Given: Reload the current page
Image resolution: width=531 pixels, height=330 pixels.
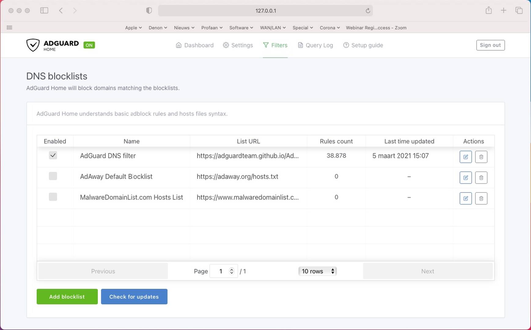Looking at the screenshot, I should (x=368, y=11).
